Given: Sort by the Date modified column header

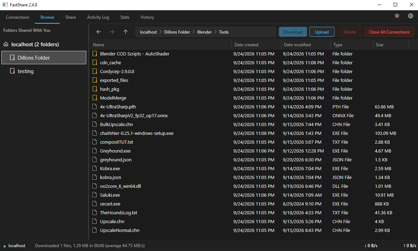Looking at the screenshot, I should [x=306, y=45].
